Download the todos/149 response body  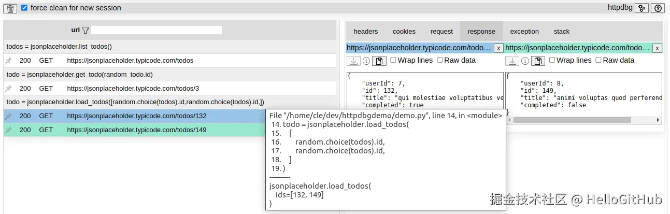point(512,61)
